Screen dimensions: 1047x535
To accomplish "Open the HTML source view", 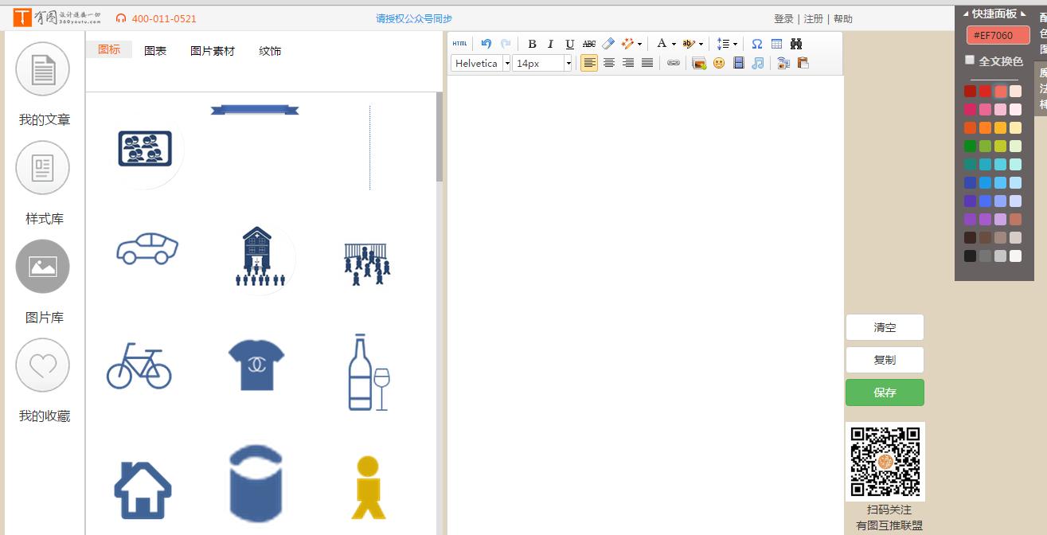I will coord(459,44).
